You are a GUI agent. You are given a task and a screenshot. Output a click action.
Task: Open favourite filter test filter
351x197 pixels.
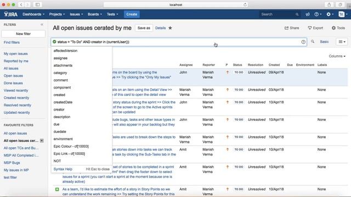[10, 177]
